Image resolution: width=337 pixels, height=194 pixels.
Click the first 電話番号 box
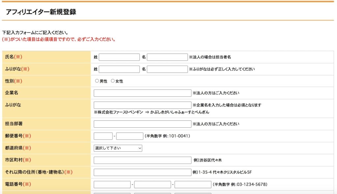(112, 184)
